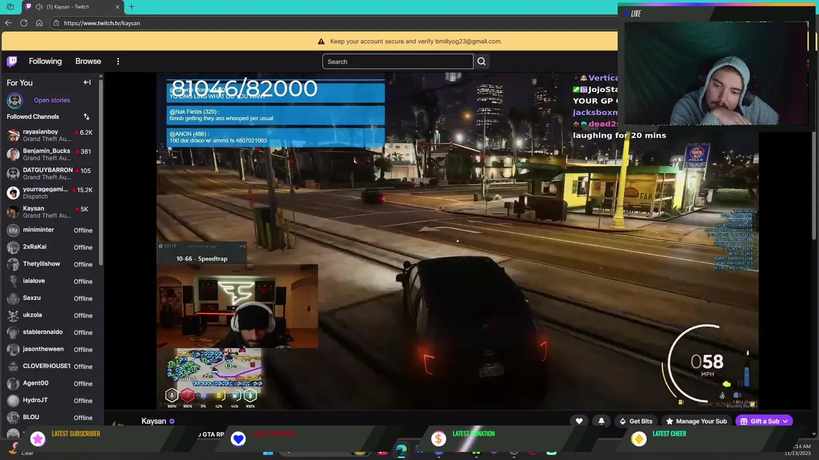Mute the Kaysan browser tab audio

40,6
